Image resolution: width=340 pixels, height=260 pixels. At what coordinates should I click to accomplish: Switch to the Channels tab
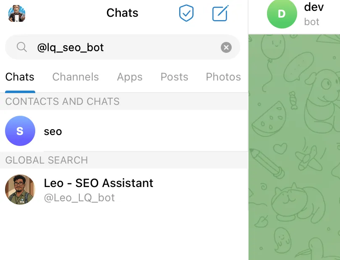pos(76,77)
